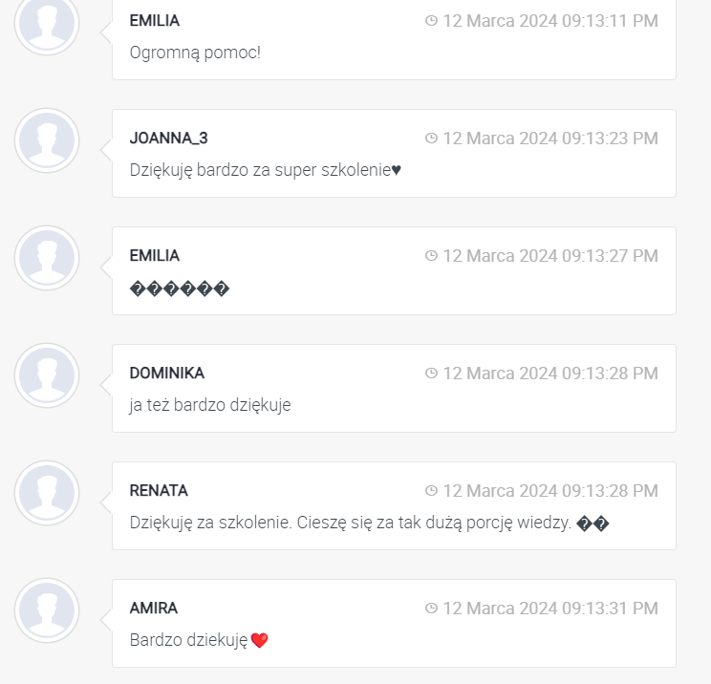Click clock icon on Amira's comment
The width and height of the screenshot is (711, 684).
pyautogui.click(x=431, y=609)
